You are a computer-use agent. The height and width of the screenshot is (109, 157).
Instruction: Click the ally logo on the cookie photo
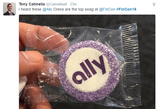pyautogui.click(x=89, y=70)
